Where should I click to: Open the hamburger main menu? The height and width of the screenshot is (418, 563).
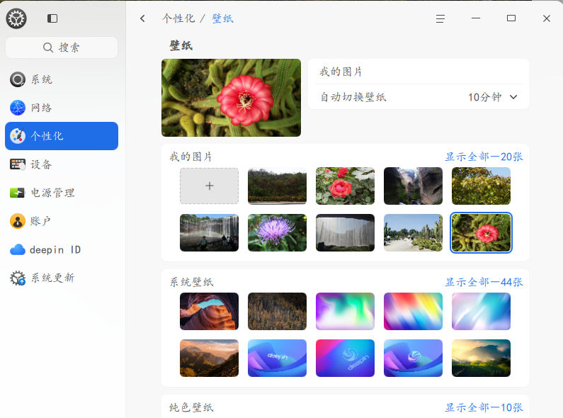pyautogui.click(x=440, y=18)
